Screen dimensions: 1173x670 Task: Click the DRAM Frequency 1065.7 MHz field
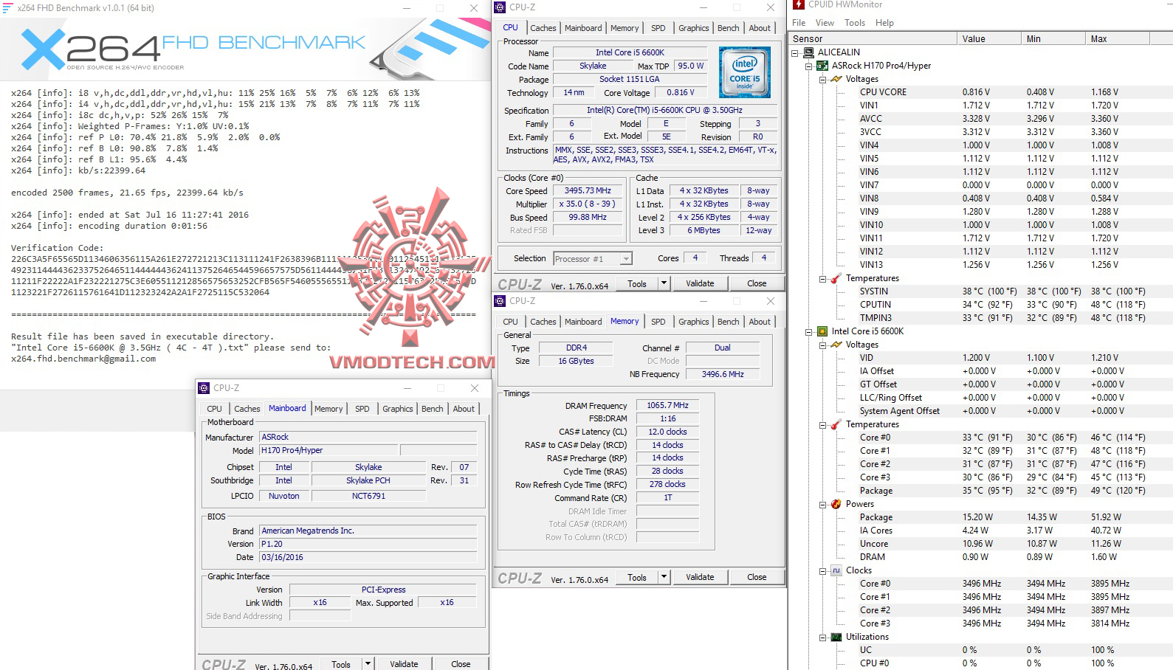click(667, 406)
